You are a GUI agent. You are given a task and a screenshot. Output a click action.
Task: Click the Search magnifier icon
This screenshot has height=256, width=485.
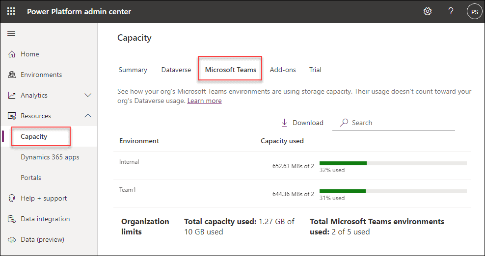[344, 123]
